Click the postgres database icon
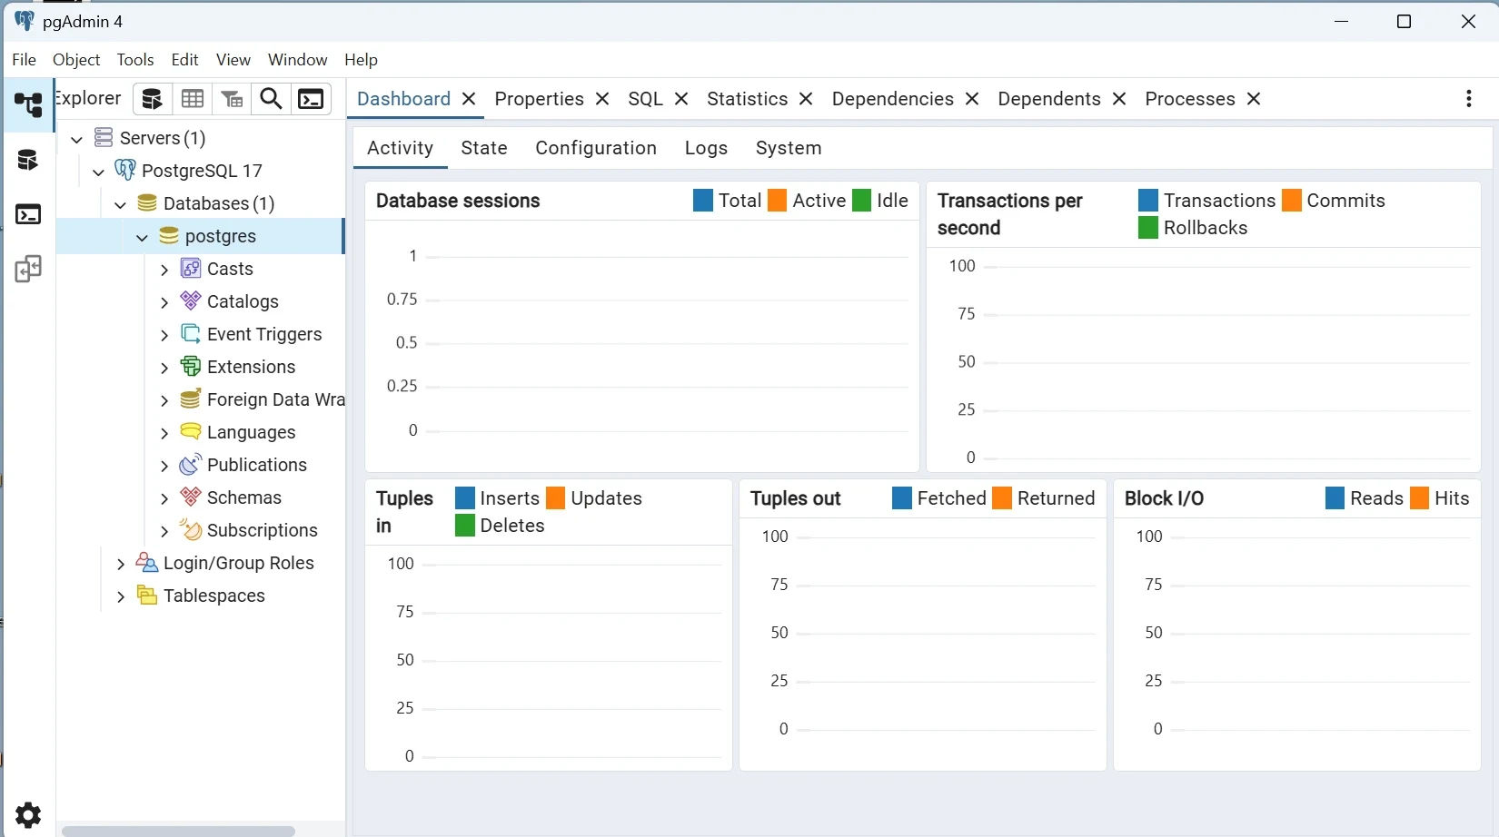1499x837 pixels. tap(169, 236)
